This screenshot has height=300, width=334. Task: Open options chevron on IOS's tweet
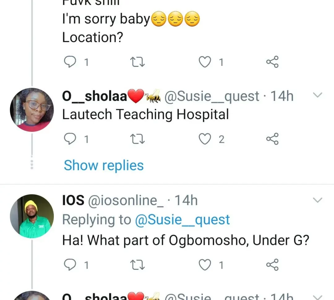click(318, 200)
